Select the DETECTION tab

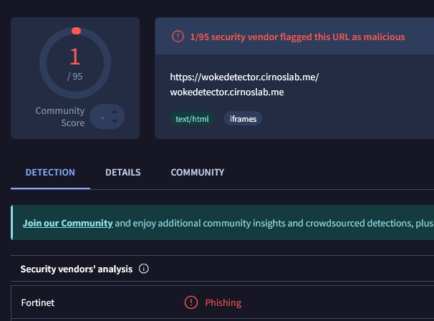(x=50, y=173)
